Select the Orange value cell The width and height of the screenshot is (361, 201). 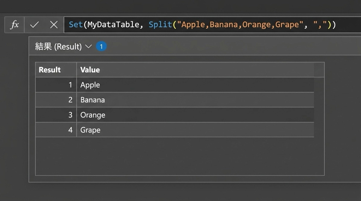tap(93, 115)
